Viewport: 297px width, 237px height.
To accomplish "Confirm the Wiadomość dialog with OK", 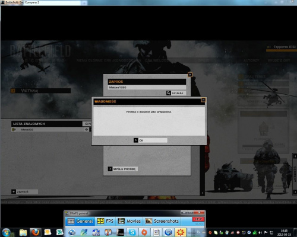I will (150, 140).
